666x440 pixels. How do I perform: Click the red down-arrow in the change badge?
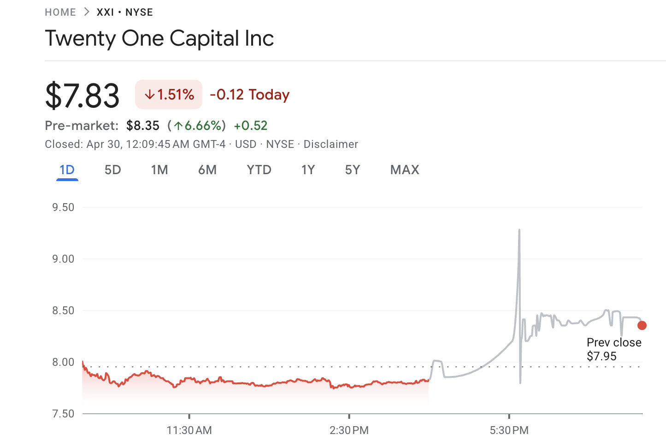click(x=149, y=94)
